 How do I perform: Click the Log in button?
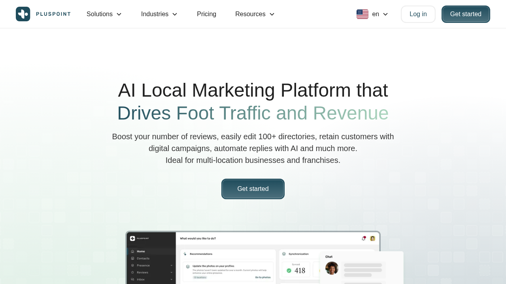tap(418, 14)
